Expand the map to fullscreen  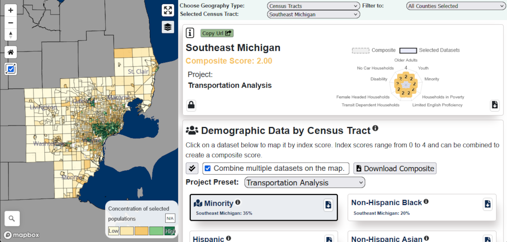pos(168,10)
